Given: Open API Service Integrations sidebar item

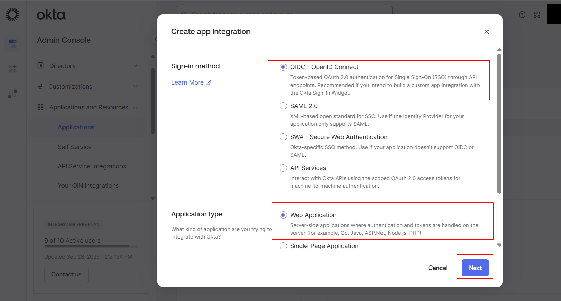Looking at the screenshot, I should click(x=92, y=166).
